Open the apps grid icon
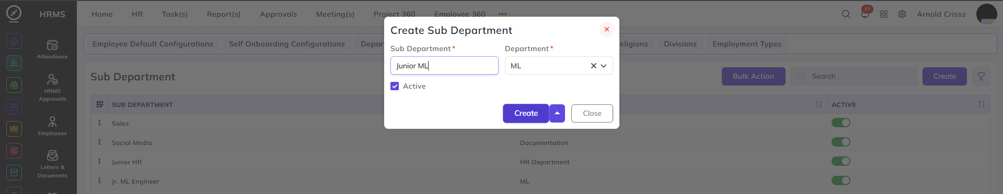Image resolution: width=1003 pixels, height=194 pixels. coord(883,14)
